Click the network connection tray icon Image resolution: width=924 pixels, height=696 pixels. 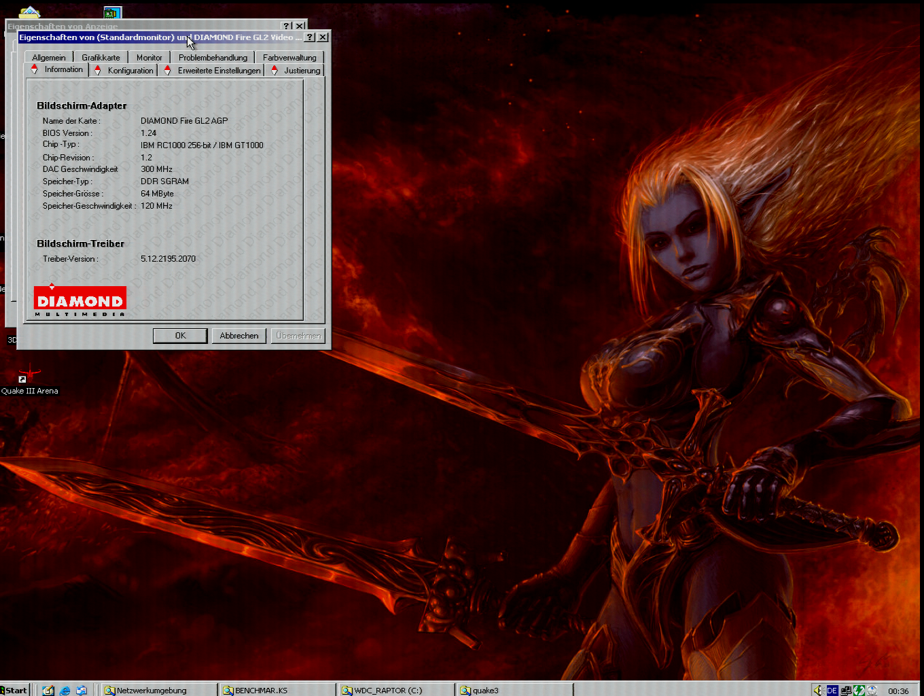(846, 690)
